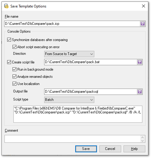Image resolution: width=151 pixels, height=158 pixels.
Task: Click the DB Comparer title bar icon
Action: [x=6, y=6]
